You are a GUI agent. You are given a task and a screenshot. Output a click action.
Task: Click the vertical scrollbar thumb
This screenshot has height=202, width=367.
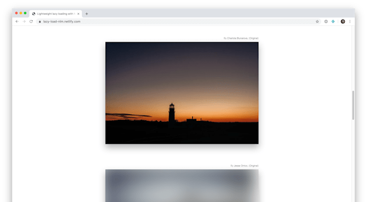pos(353,105)
